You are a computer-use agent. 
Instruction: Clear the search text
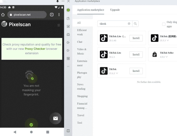[x=129, y=24]
